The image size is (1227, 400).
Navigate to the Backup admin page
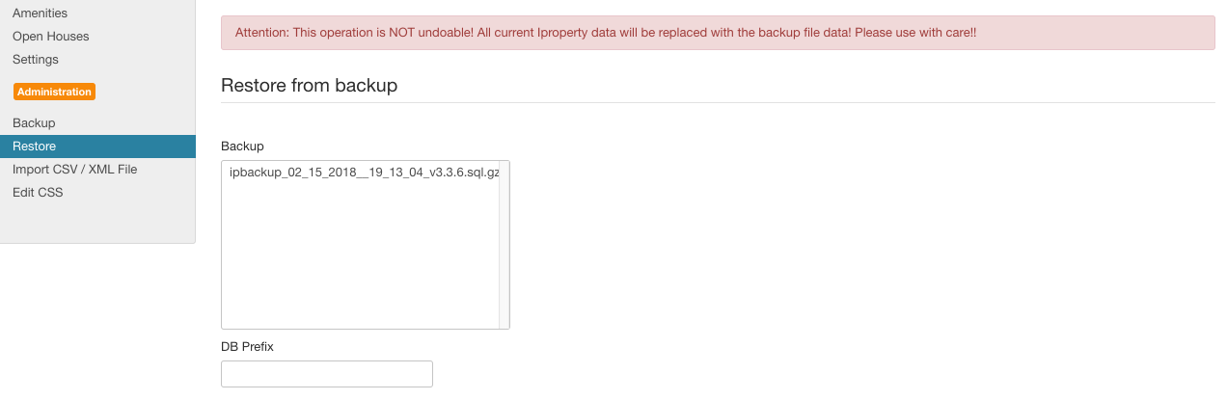pos(34,123)
